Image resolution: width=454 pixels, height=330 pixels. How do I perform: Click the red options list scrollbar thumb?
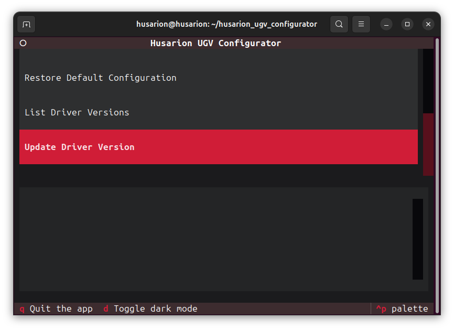tap(428, 144)
